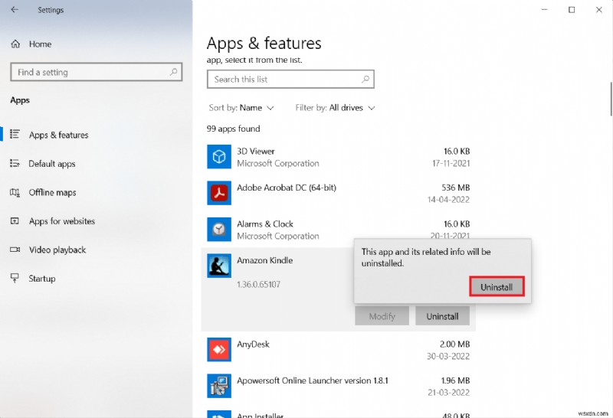Open the Default apps page

coord(52,164)
